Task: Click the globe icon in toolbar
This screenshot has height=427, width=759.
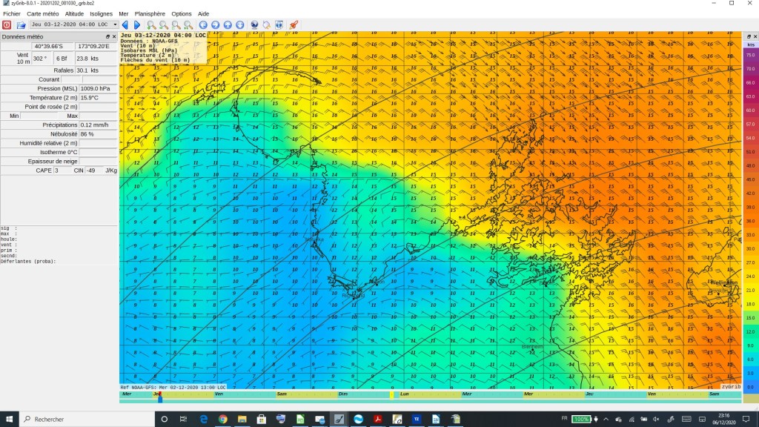Action: pyautogui.click(x=254, y=24)
